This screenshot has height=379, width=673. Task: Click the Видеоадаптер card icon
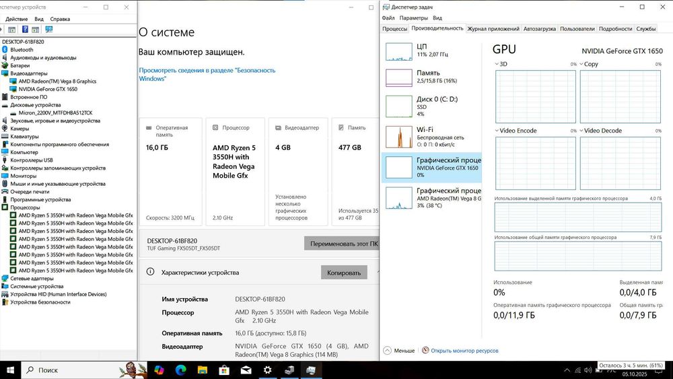(x=278, y=128)
